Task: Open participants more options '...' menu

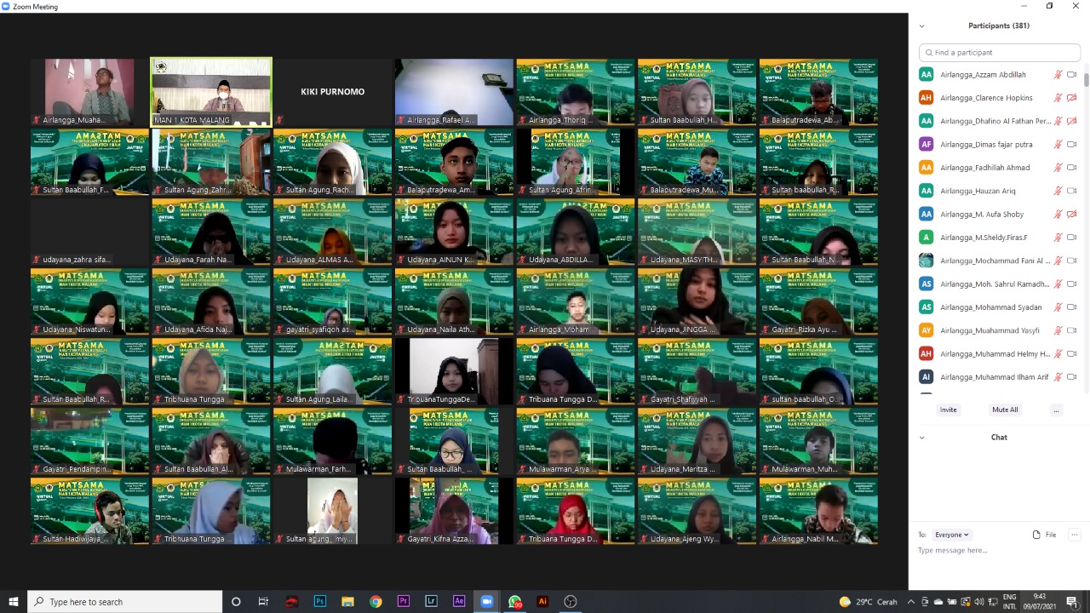Action: click(1056, 410)
